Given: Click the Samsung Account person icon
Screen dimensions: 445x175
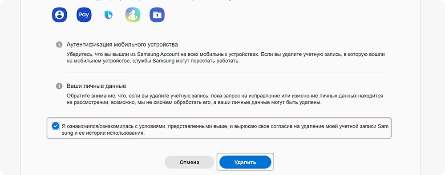Looking at the screenshot, I should click(x=59, y=15).
